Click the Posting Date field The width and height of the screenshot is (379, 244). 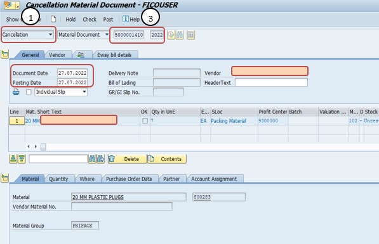point(72,82)
